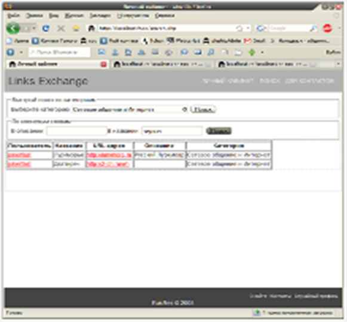This screenshot has height=322, width=347.
Task: Open the user link in first table row
Action: click(19, 155)
